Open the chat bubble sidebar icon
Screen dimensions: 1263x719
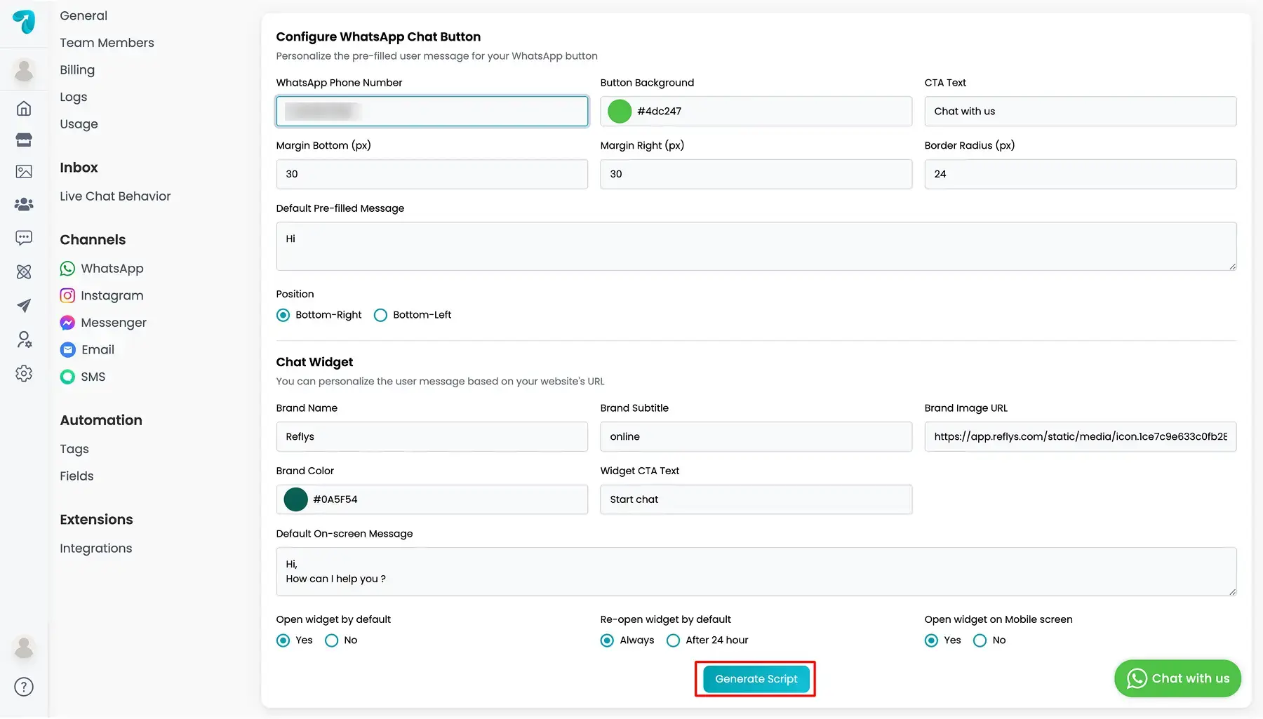click(x=24, y=238)
